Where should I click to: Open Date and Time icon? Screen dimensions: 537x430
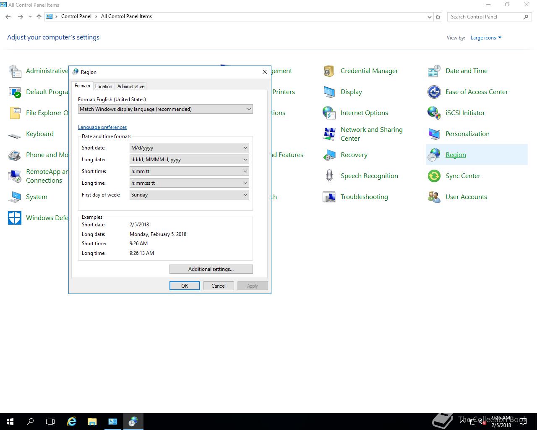tap(434, 71)
